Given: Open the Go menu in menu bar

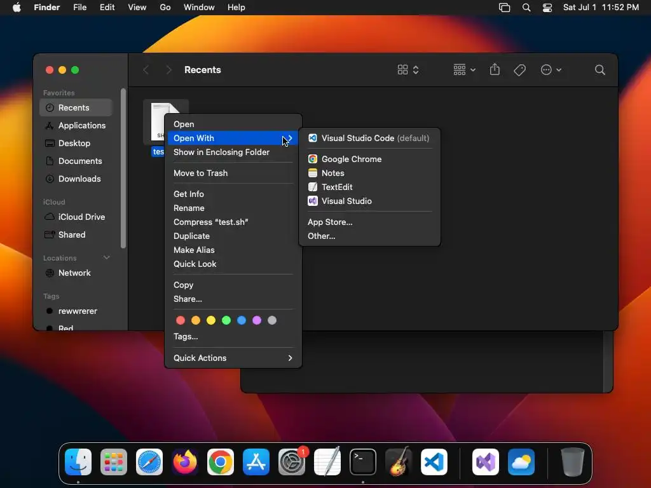Looking at the screenshot, I should pos(165,8).
